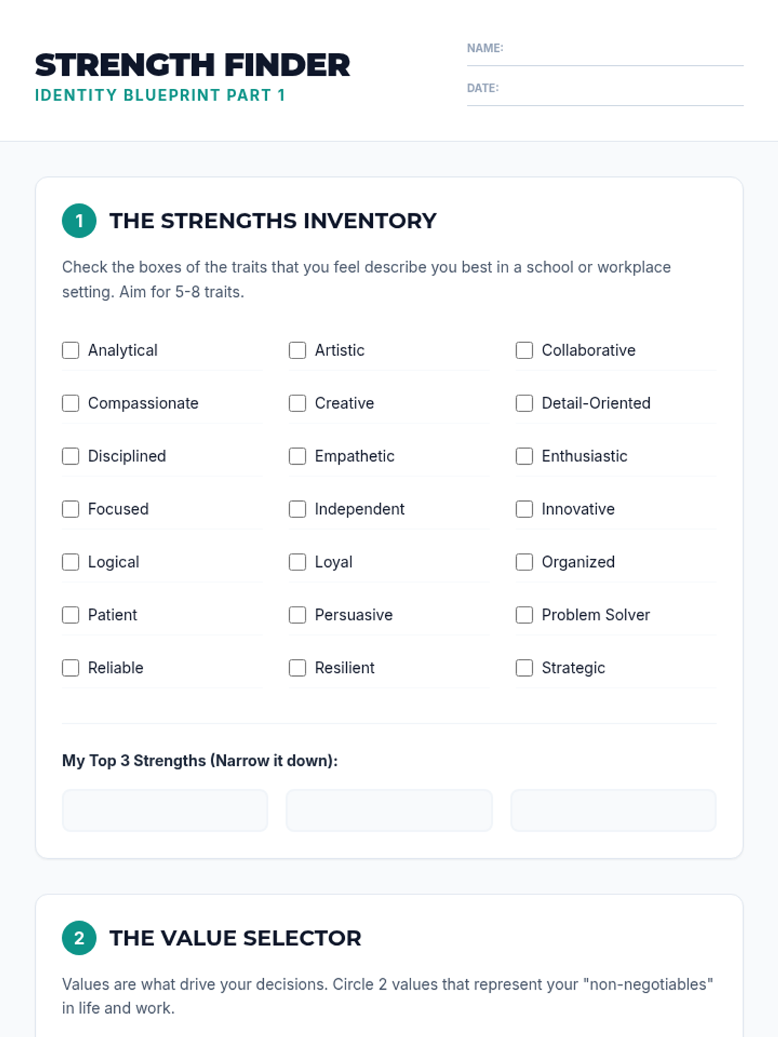This screenshot has width=778, height=1037.
Task: Select the Collaborative checkbox
Action: pyautogui.click(x=525, y=351)
